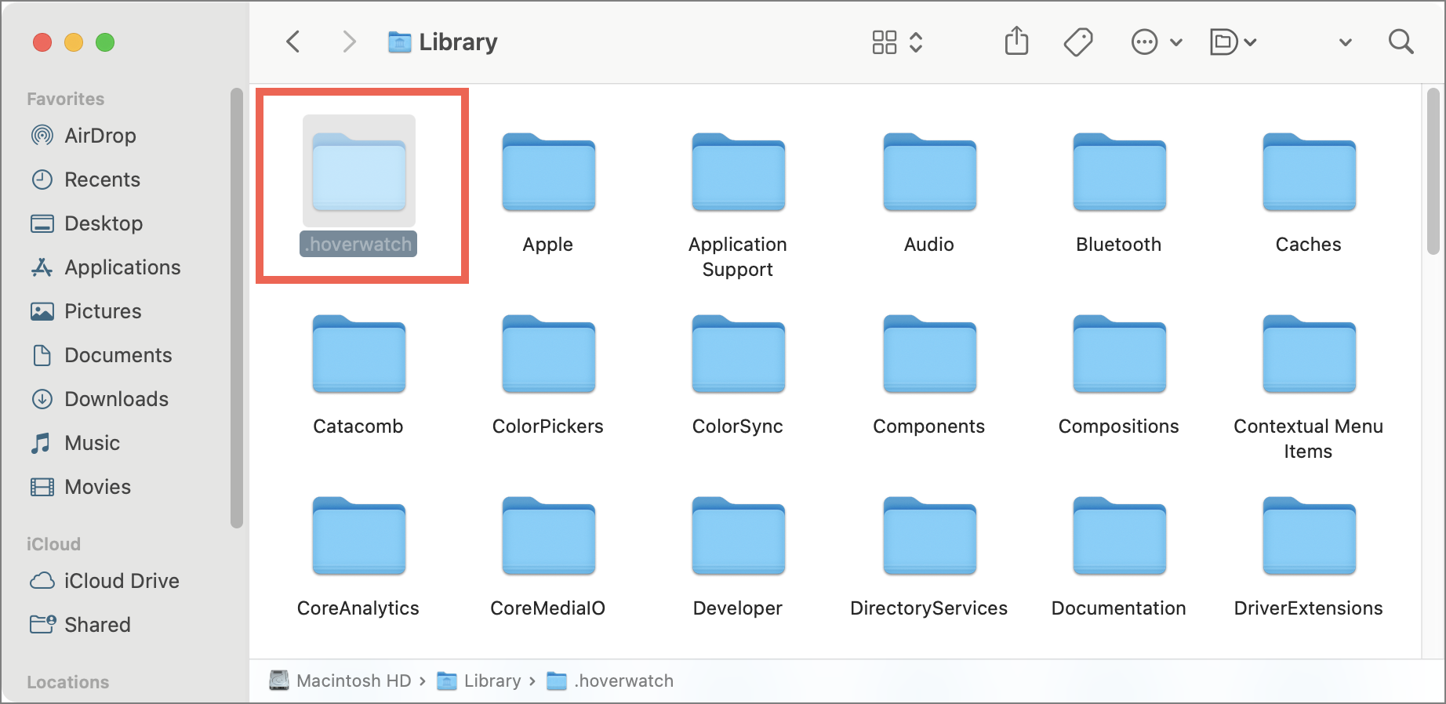
Task: Select the Components folder
Action: (x=929, y=375)
